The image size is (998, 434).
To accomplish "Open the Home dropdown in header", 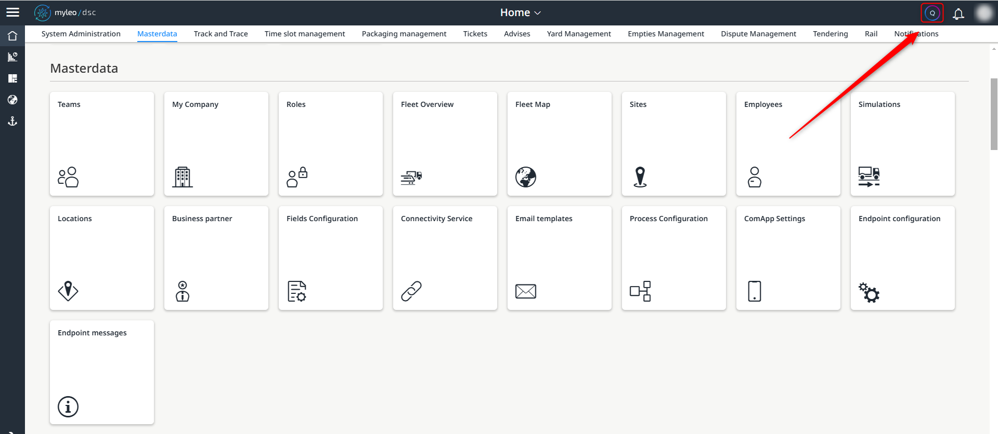I will [x=520, y=12].
